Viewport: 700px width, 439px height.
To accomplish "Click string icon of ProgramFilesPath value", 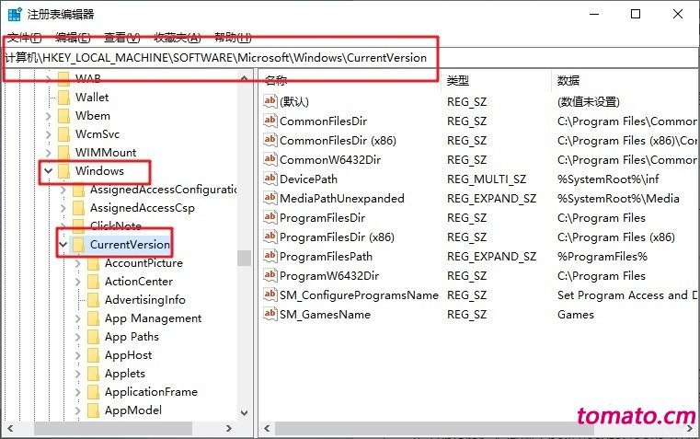I will [x=270, y=256].
